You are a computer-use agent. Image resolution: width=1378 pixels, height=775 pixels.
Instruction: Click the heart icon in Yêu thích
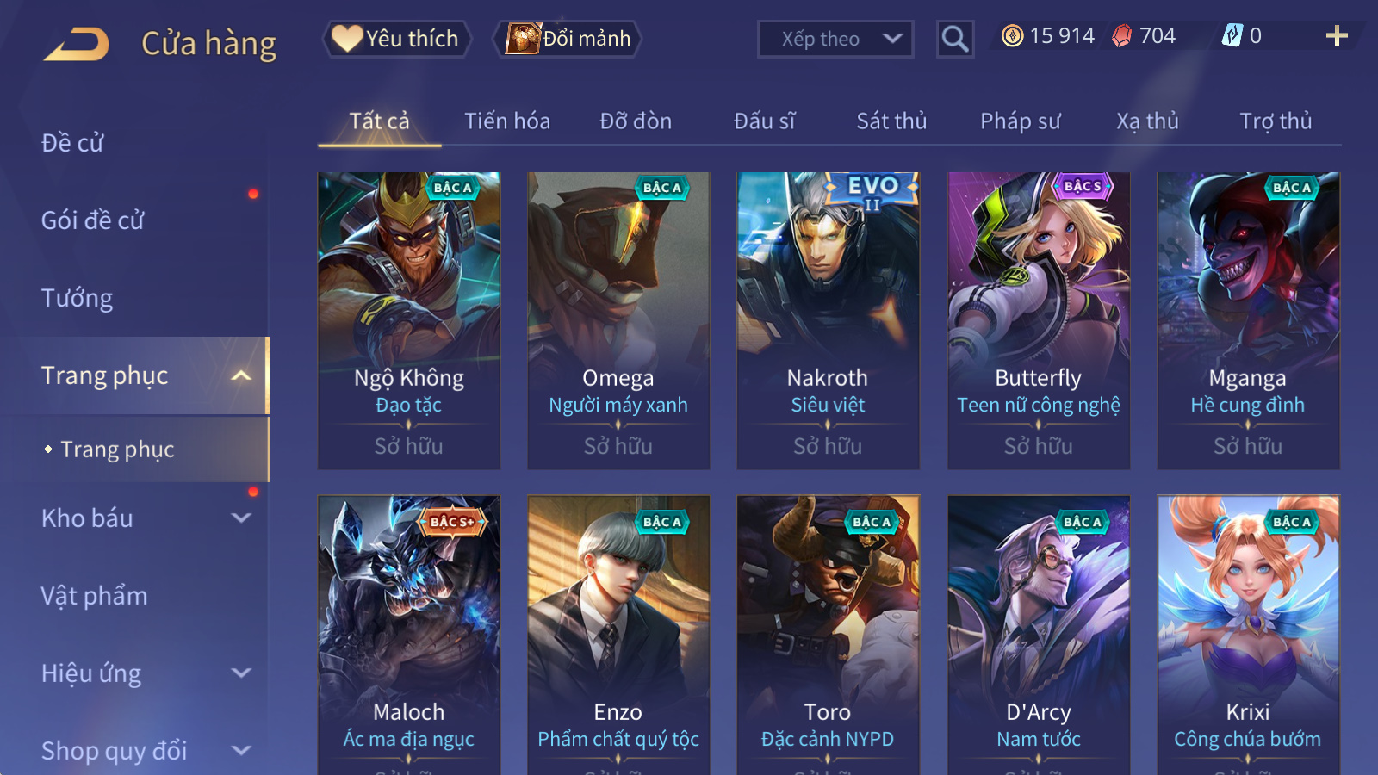(347, 39)
